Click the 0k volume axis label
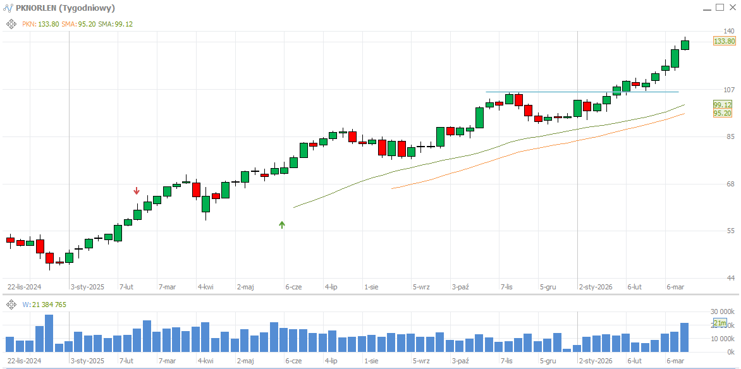The width and height of the screenshot is (741, 369). click(731, 353)
